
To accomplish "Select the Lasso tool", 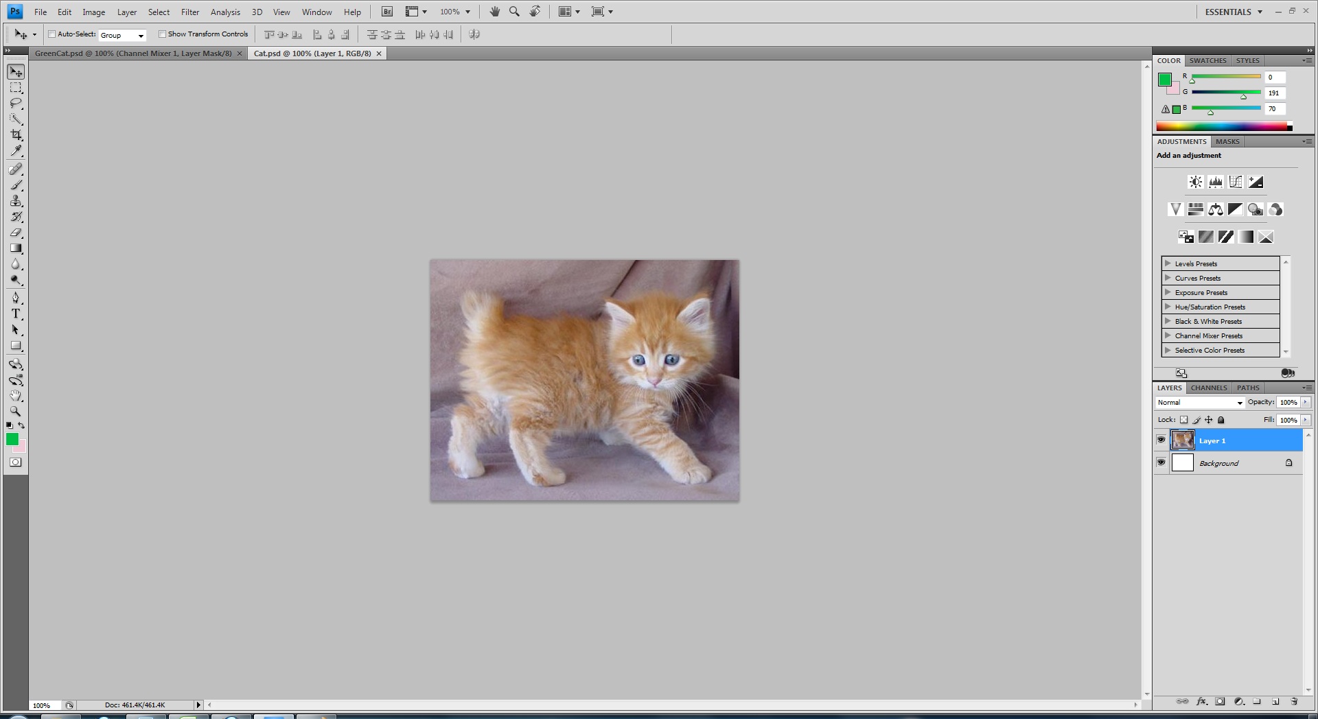I will click(x=16, y=104).
